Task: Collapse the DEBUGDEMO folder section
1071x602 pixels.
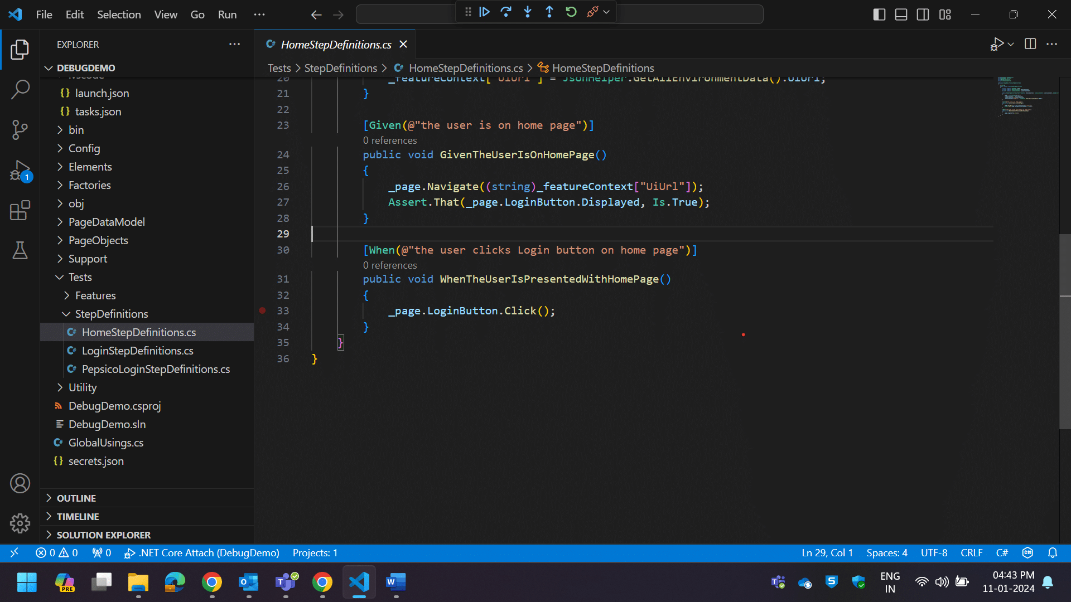Action: click(147, 68)
